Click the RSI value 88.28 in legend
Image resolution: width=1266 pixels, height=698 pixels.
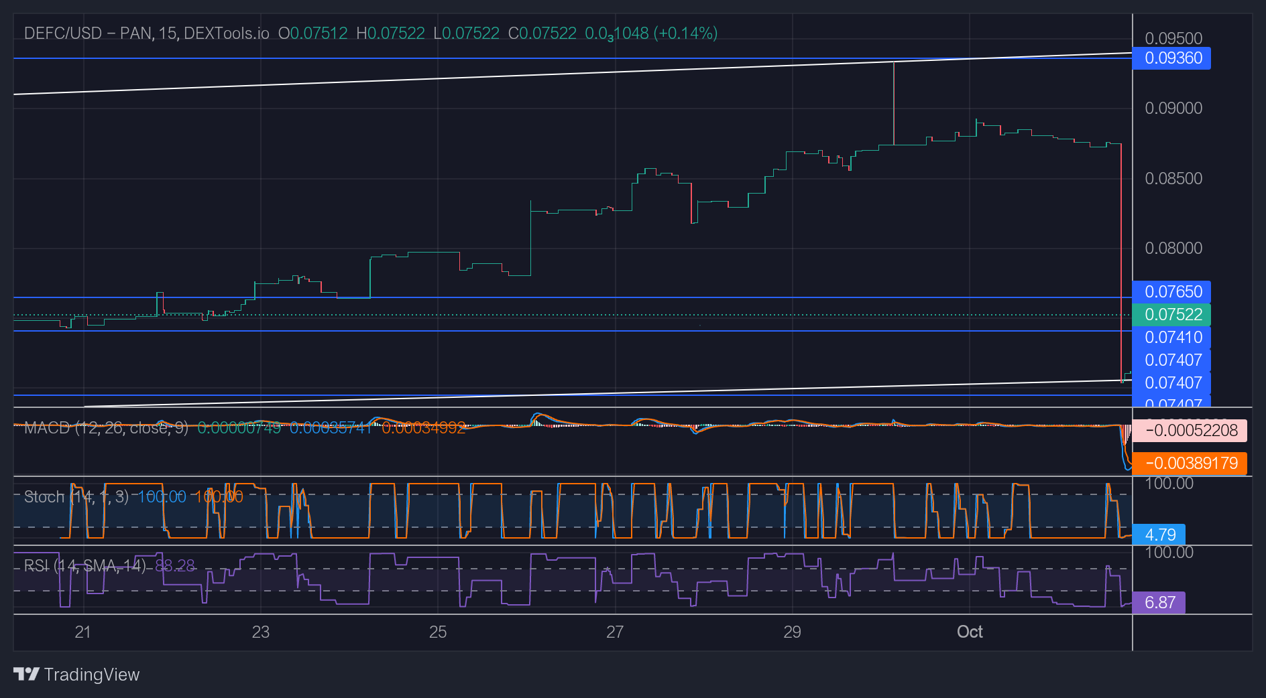coord(175,566)
